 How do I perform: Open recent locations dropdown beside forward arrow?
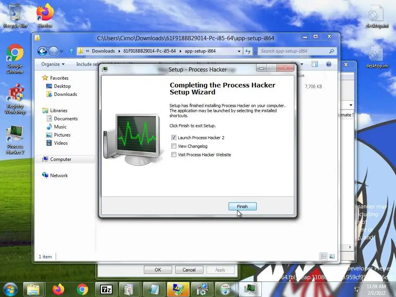[61, 51]
